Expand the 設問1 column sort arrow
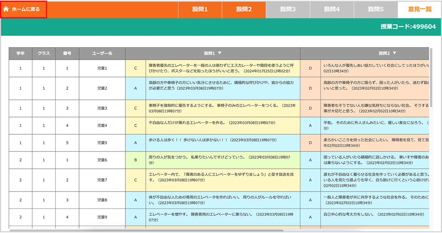Screen dimensions: 442x233 pyautogui.click(x=220, y=53)
